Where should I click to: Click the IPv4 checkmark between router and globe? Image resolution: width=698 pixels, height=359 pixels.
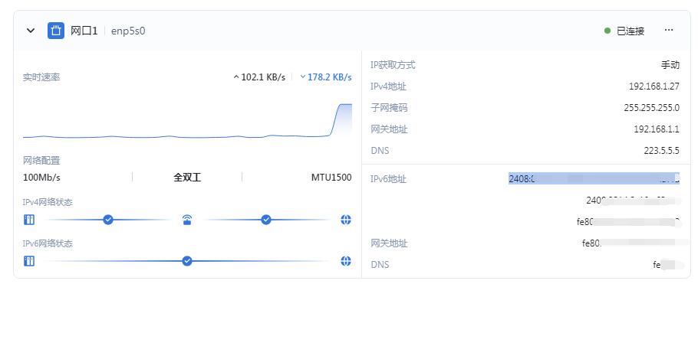265,220
